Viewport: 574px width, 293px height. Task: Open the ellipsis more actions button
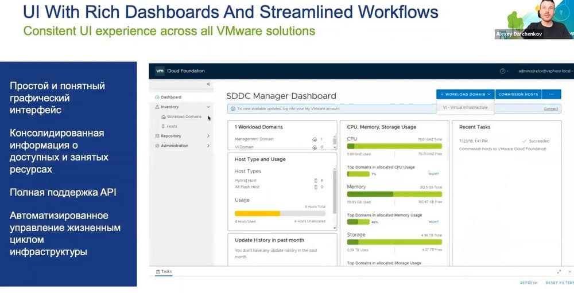tap(551, 95)
